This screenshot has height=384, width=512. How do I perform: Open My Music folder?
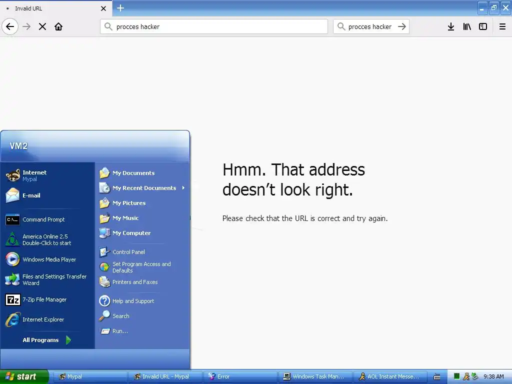point(142,218)
